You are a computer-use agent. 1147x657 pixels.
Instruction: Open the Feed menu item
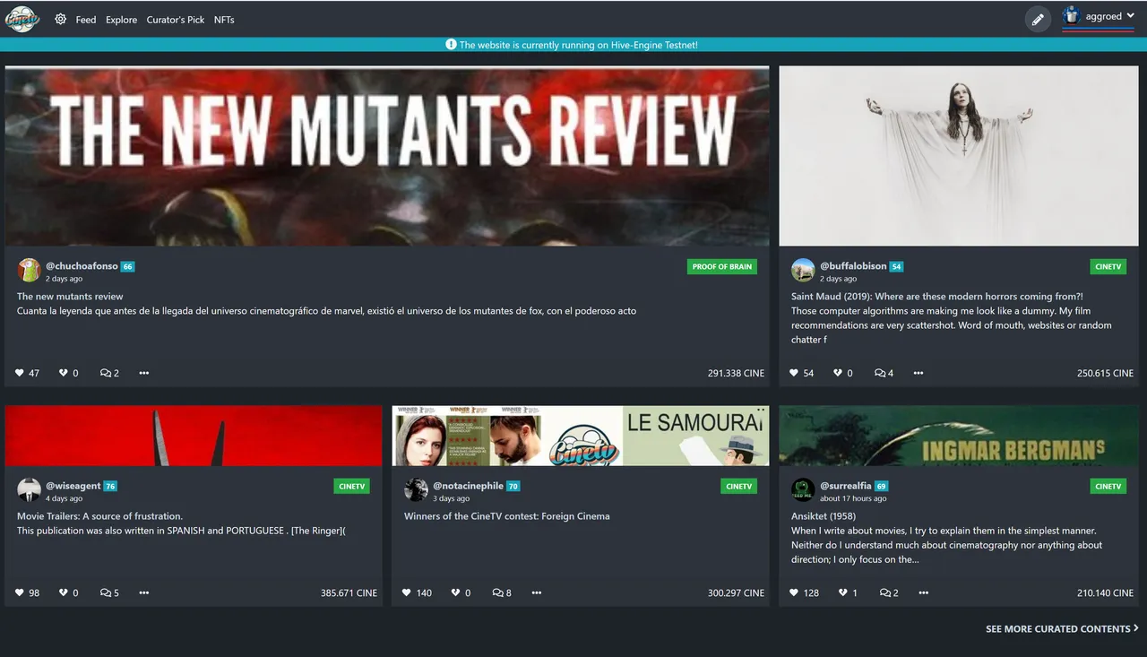point(86,20)
